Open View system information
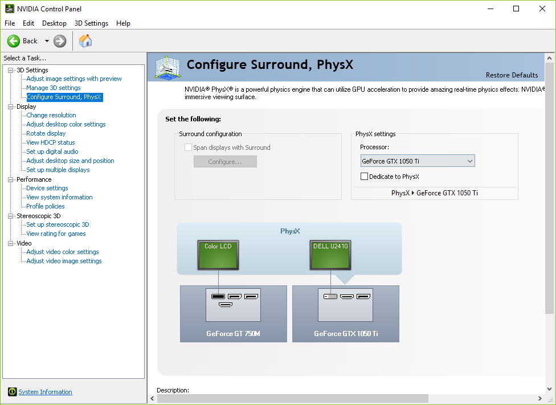556x405 pixels. click(59, 197)
